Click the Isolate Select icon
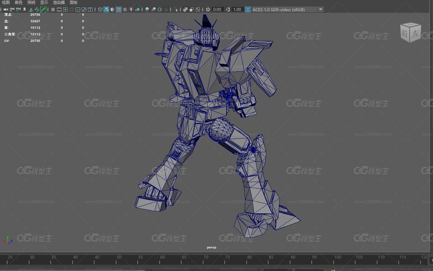433x271 pixels. [176, 9]
